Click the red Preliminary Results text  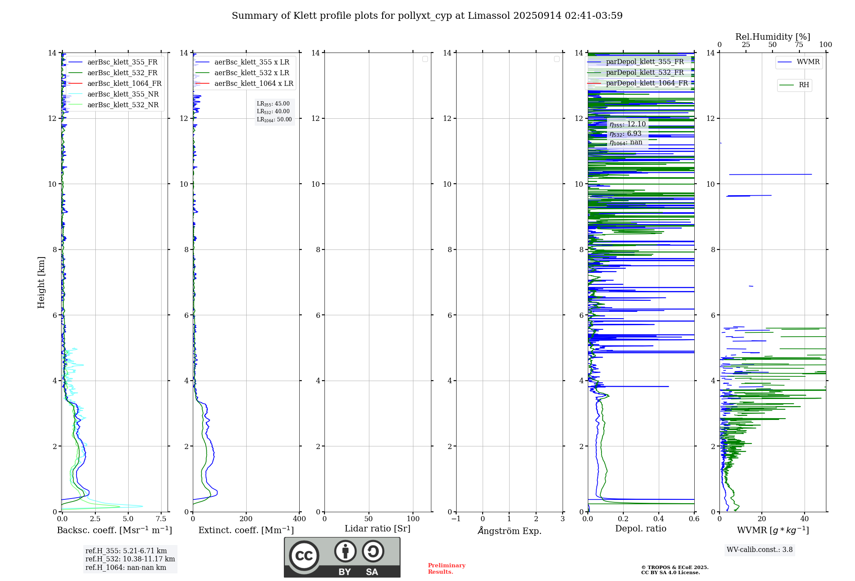(447, 569)
